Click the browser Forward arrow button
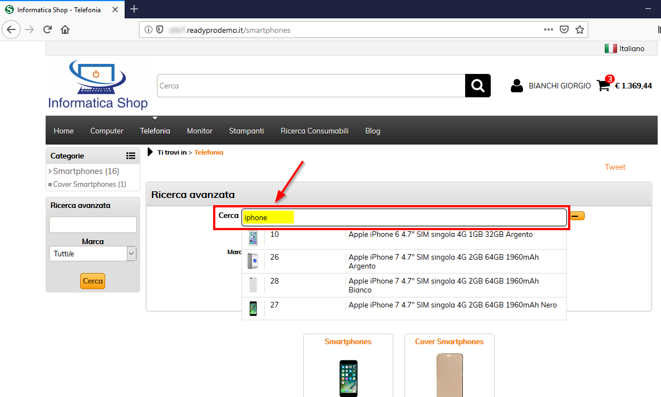The height and width of the screenshot is (397, 661). point(29,29)
